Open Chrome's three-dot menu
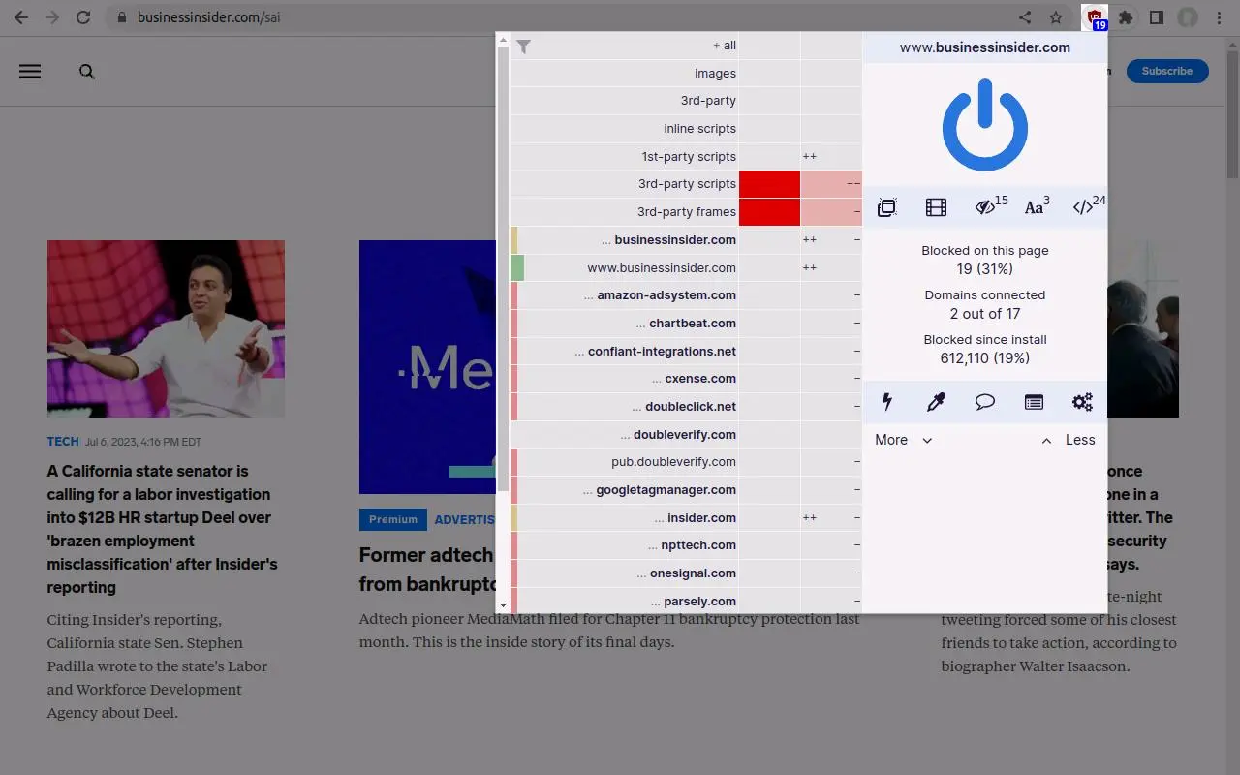This screenshot has width=1240, height=775. click(1219, 16)
